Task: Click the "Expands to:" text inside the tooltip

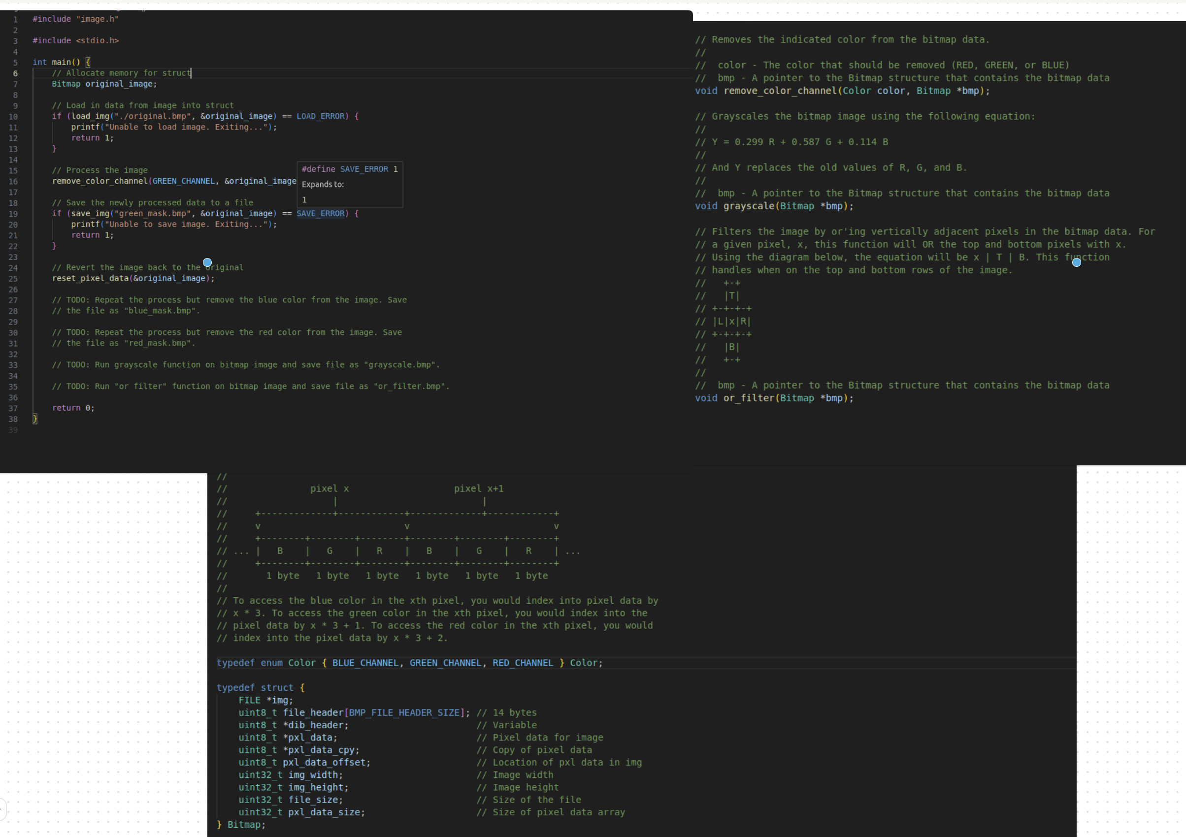Action: coord(322,184)
